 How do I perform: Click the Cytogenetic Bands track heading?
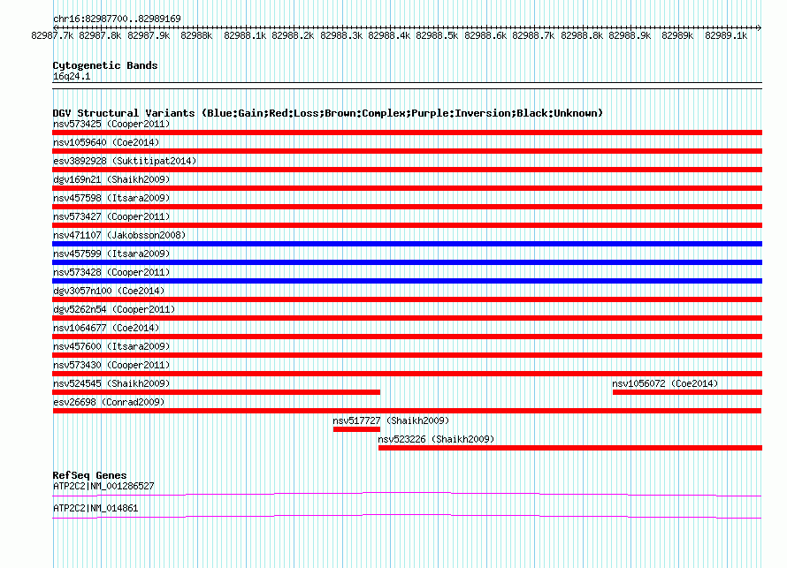pos(105,65)
